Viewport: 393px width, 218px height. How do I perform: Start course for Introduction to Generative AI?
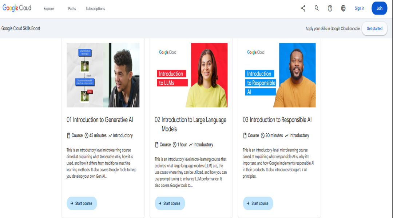point(82,203)
